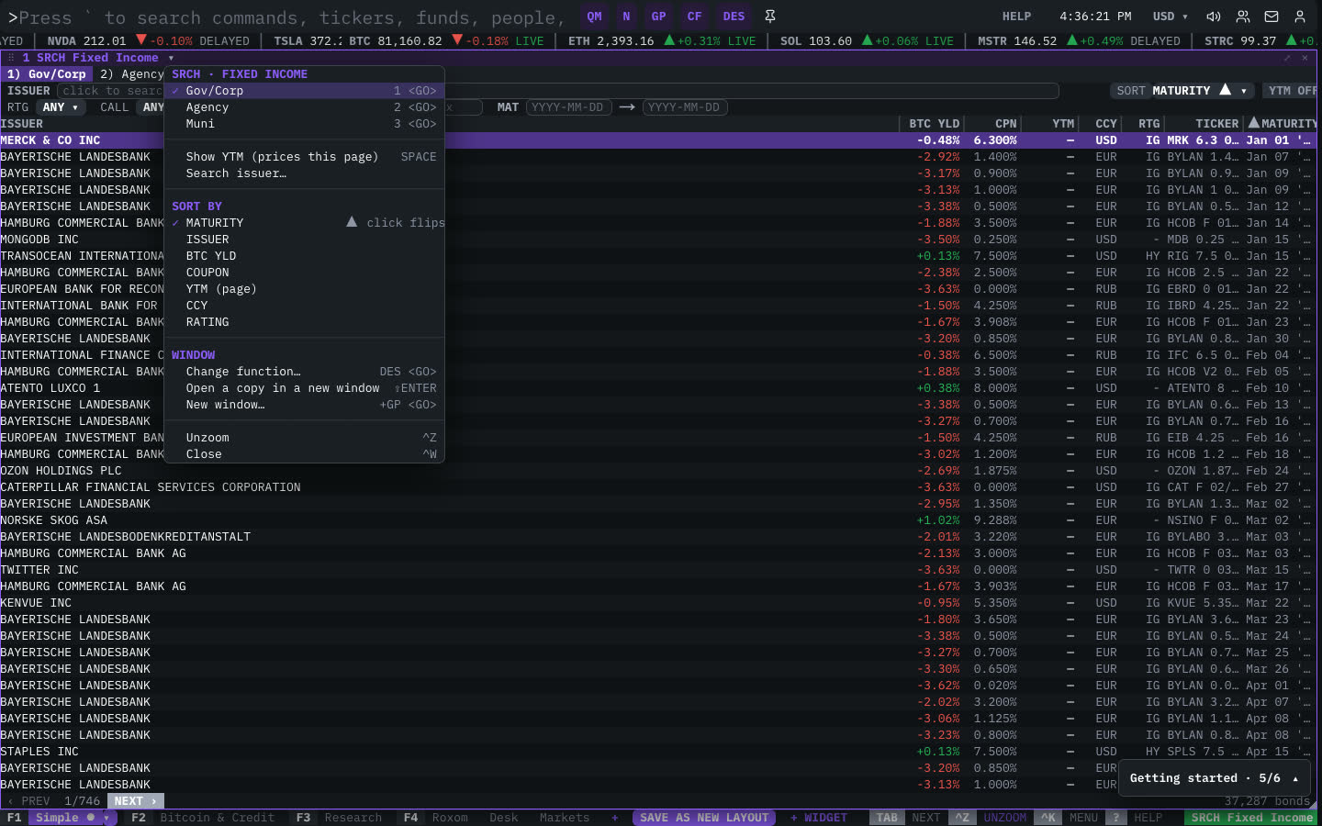Select the checked MATURITY sort option
Image resolution: width=1322 pixels, height=826 pixels.
click(x=304, y=223)
